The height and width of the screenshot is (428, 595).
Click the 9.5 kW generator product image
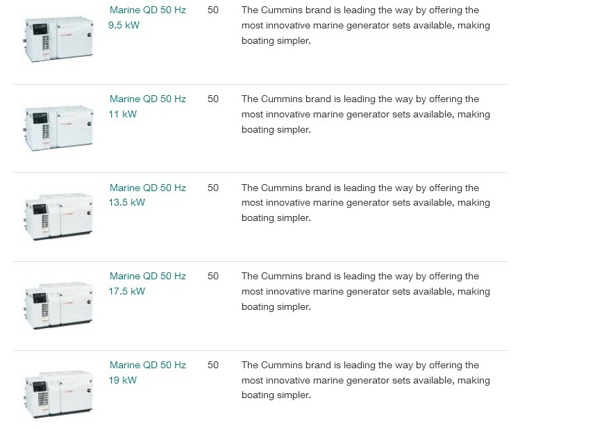point(58,40)
